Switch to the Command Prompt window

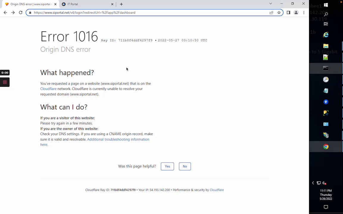click(x=326, y=68)
